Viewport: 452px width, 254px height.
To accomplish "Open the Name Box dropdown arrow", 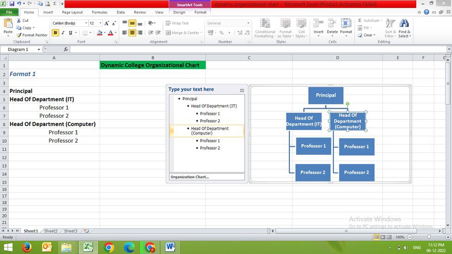I will (38, 49).
